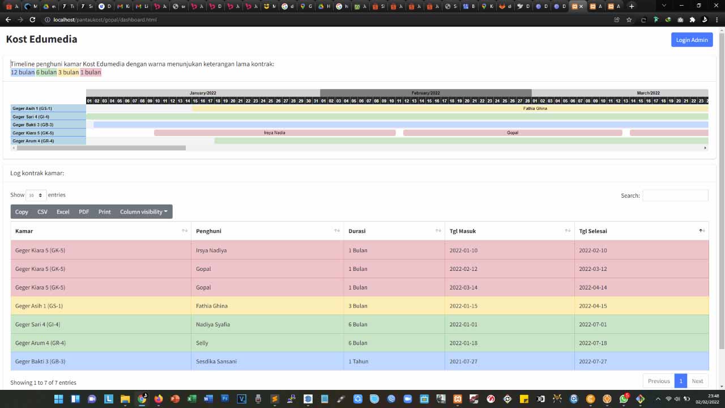Bookmark this page with the star icon
Viewport: 725px width, 408px height.
[629, 19]
